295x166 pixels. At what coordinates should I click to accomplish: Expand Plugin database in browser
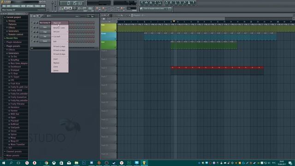14,42
